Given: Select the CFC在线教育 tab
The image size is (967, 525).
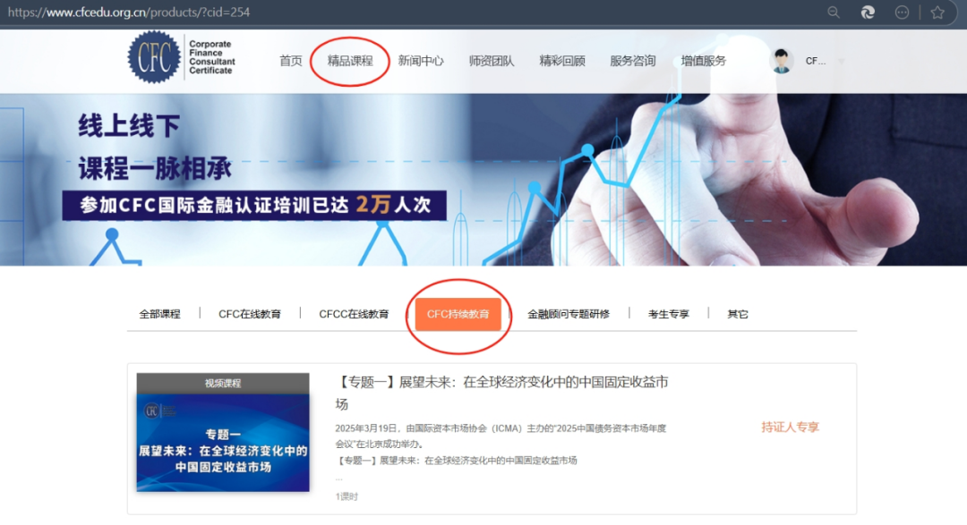Looking at the screenshot, I should pyautogui.click(x=250, y=314).
